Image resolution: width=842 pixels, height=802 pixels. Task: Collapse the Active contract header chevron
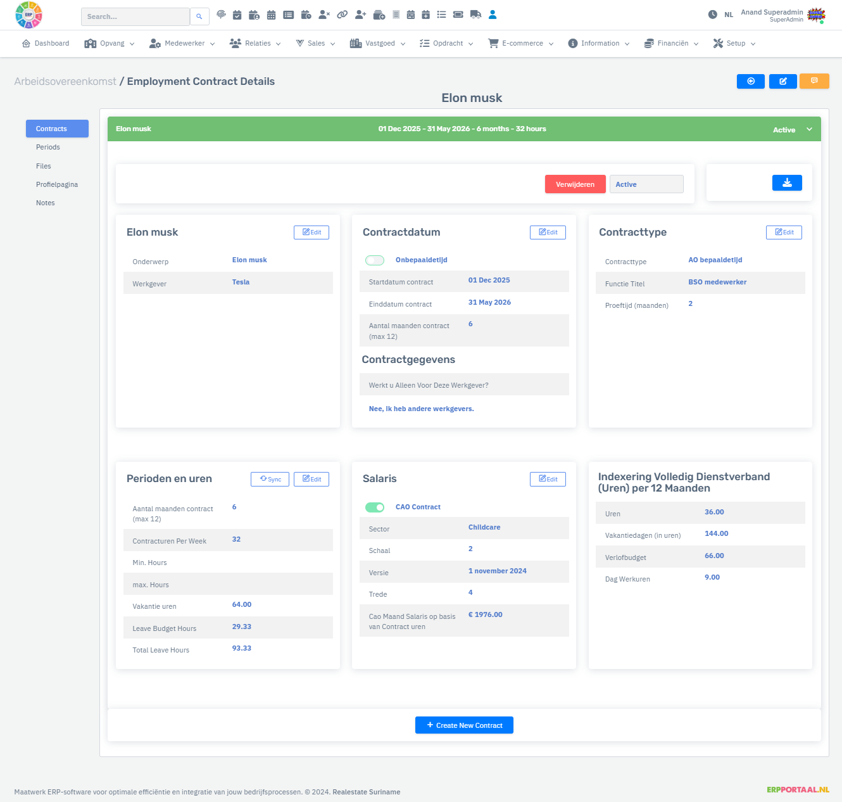click(x=809, y=129)
